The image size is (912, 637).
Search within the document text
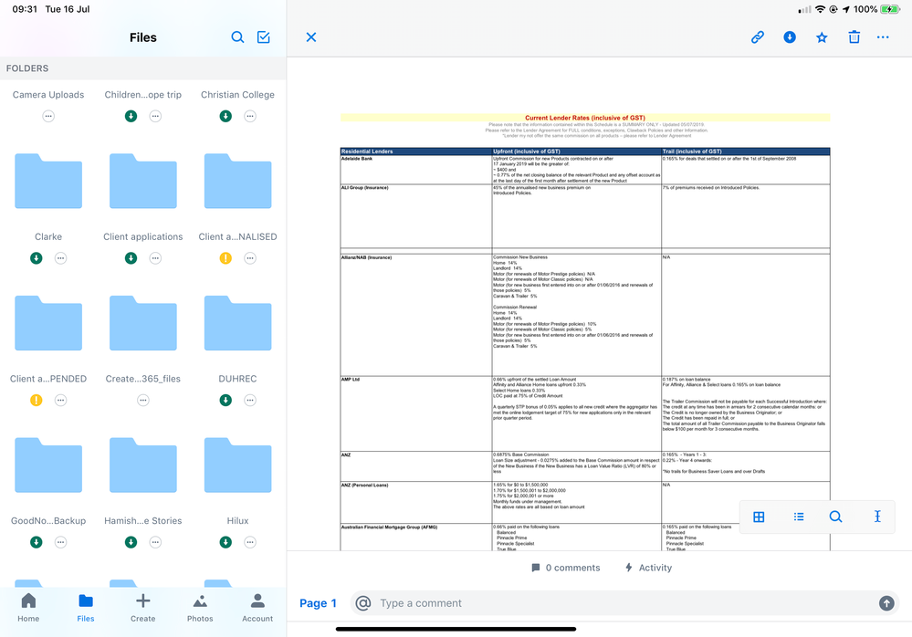[x=835, y=517]
